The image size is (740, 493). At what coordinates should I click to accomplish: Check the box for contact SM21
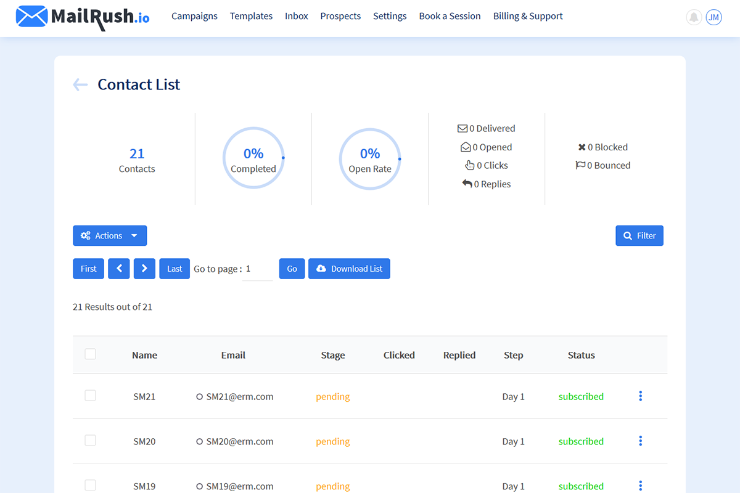click(90, 396)
